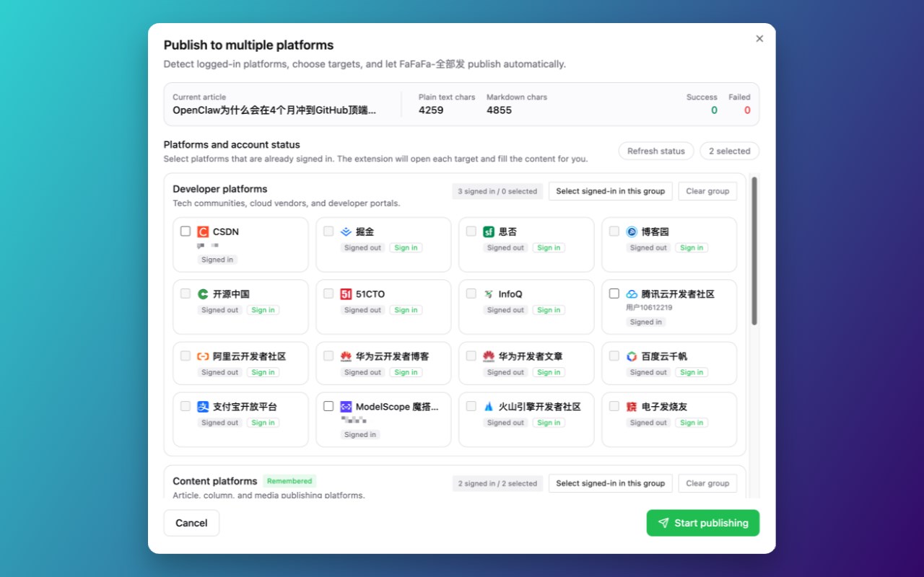Click the Content platforms heading
Image resolution: width=924 pixels, height=577 pixels.
(x=215, y=481)
